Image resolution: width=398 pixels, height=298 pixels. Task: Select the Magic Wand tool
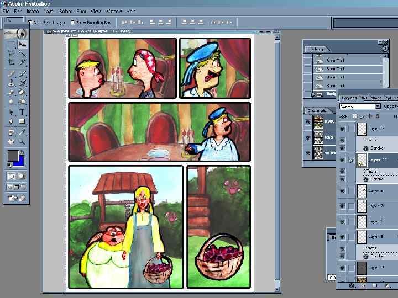coord(22,54)
